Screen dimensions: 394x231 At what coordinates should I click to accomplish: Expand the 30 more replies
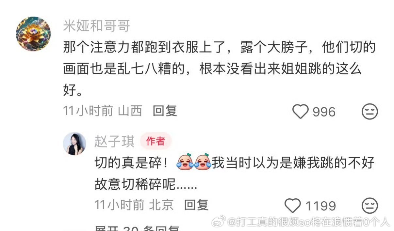coord(137,228)
